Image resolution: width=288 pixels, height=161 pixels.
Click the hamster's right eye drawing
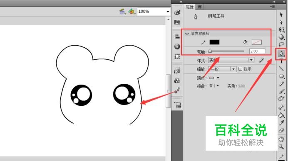point(124,94)
